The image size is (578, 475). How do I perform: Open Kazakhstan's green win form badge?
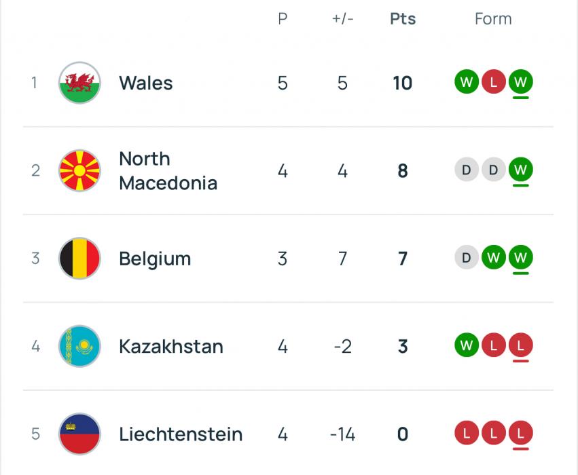click(467, 345)
